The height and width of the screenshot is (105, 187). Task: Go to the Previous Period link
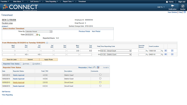click(x=84, y=31)
